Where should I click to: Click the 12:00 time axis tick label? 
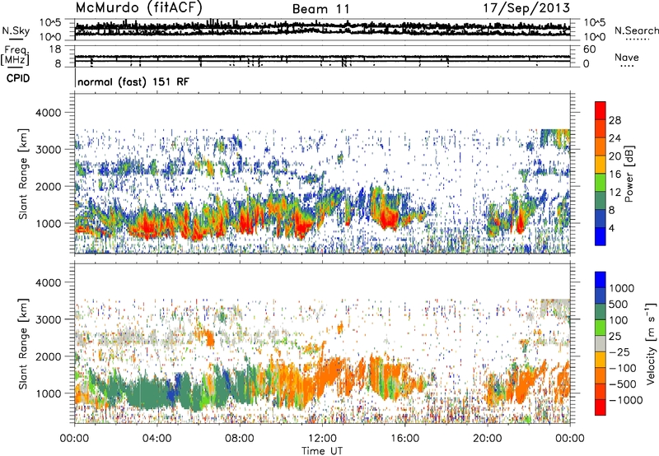(x=322, y=438)
